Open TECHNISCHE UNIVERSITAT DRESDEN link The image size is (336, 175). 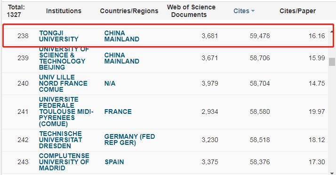click(60, 140)
